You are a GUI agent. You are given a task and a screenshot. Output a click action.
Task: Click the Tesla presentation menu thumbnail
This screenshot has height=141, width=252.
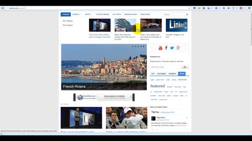[x=100, y=25]
